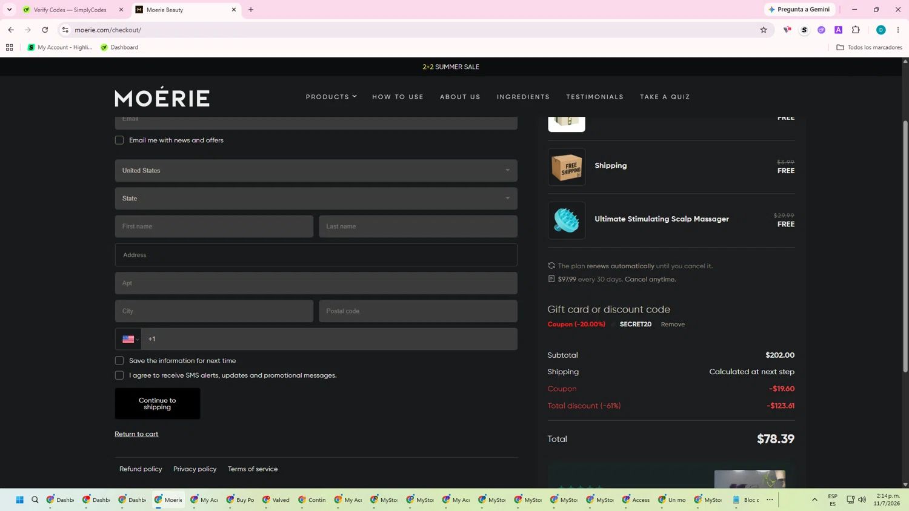Open the Chrome apps grid in bookmarks bar
This screenshot has height=511, width=909.
(9, 47)
